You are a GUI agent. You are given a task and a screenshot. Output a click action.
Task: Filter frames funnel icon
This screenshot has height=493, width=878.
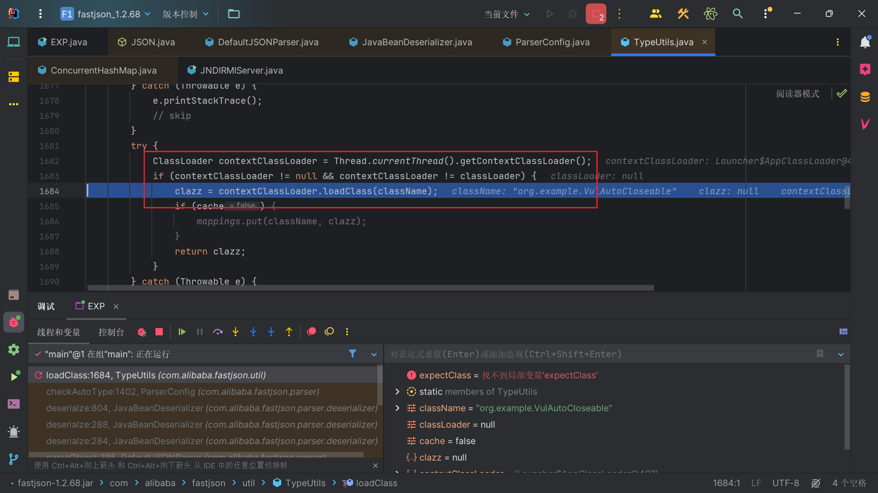pos(353,354)
